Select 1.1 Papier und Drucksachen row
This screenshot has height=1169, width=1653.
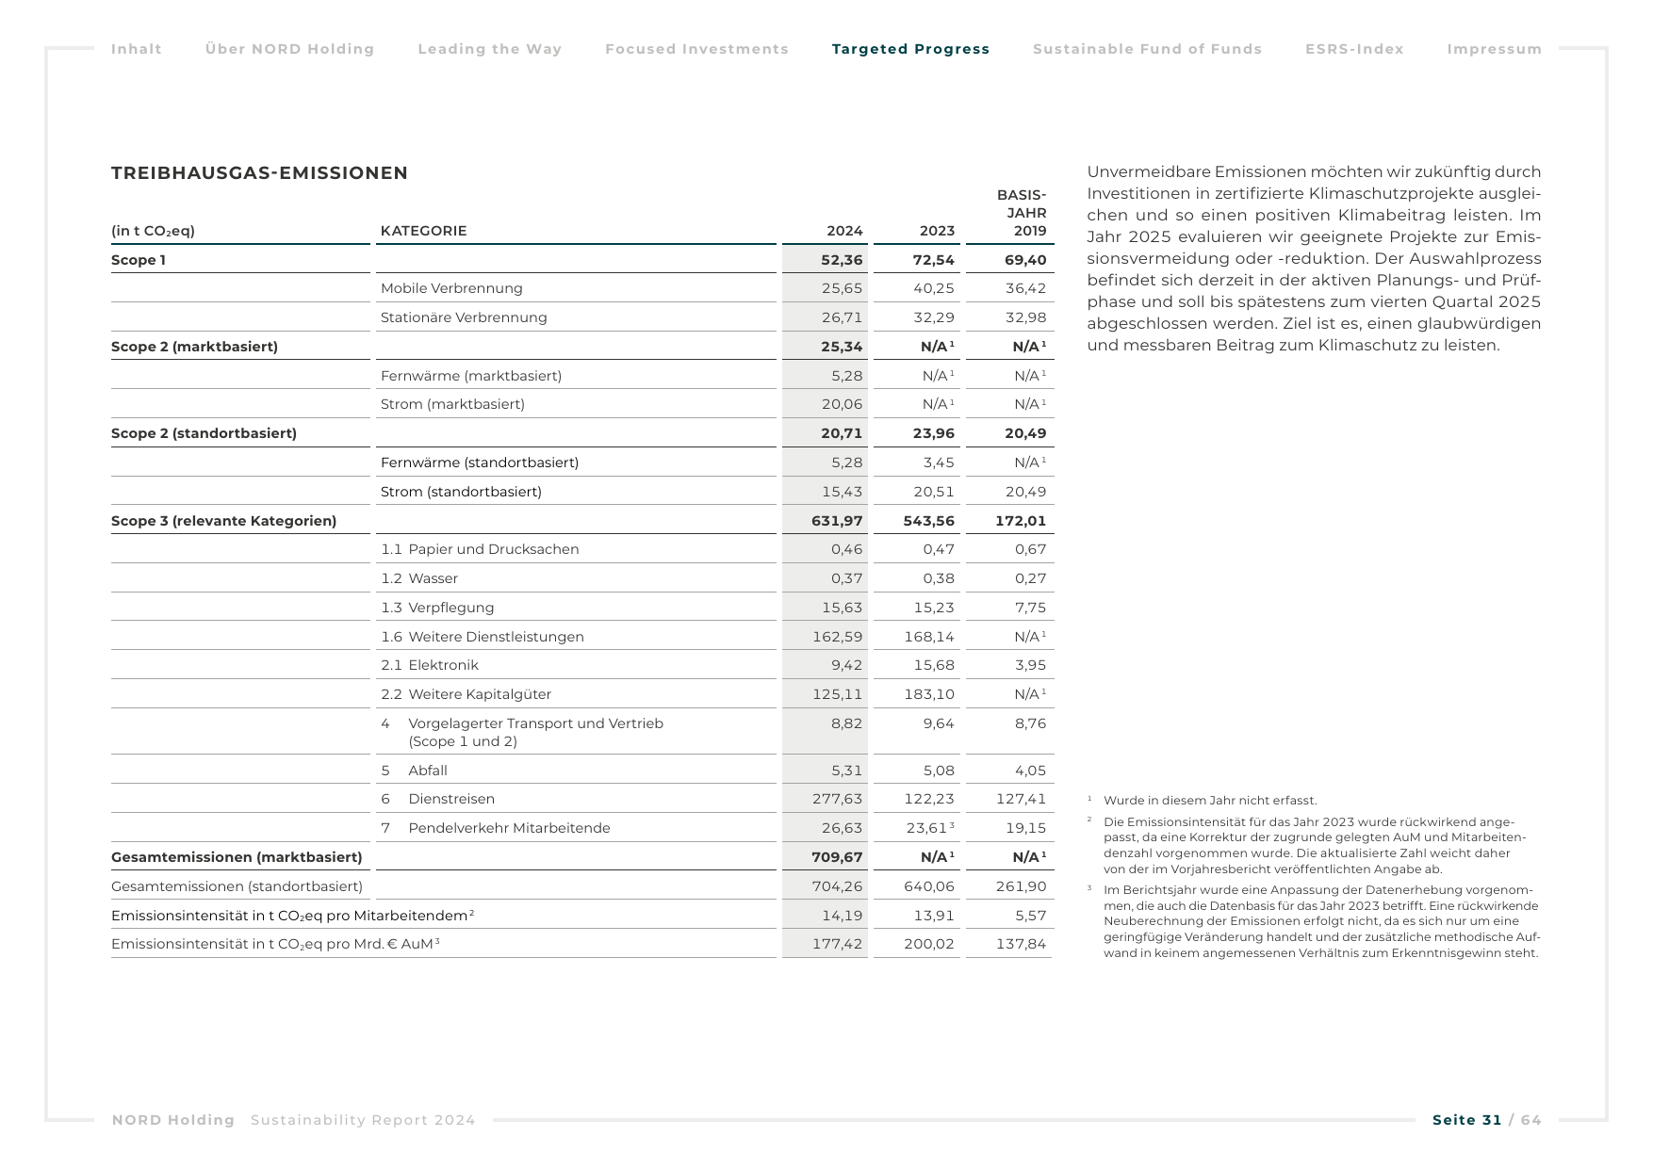(581, 549)
